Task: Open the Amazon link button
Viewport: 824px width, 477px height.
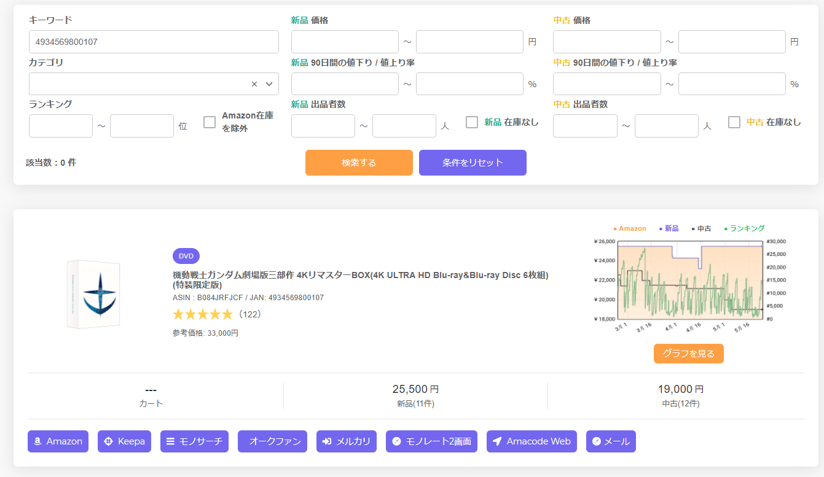Action: point(58,441)
